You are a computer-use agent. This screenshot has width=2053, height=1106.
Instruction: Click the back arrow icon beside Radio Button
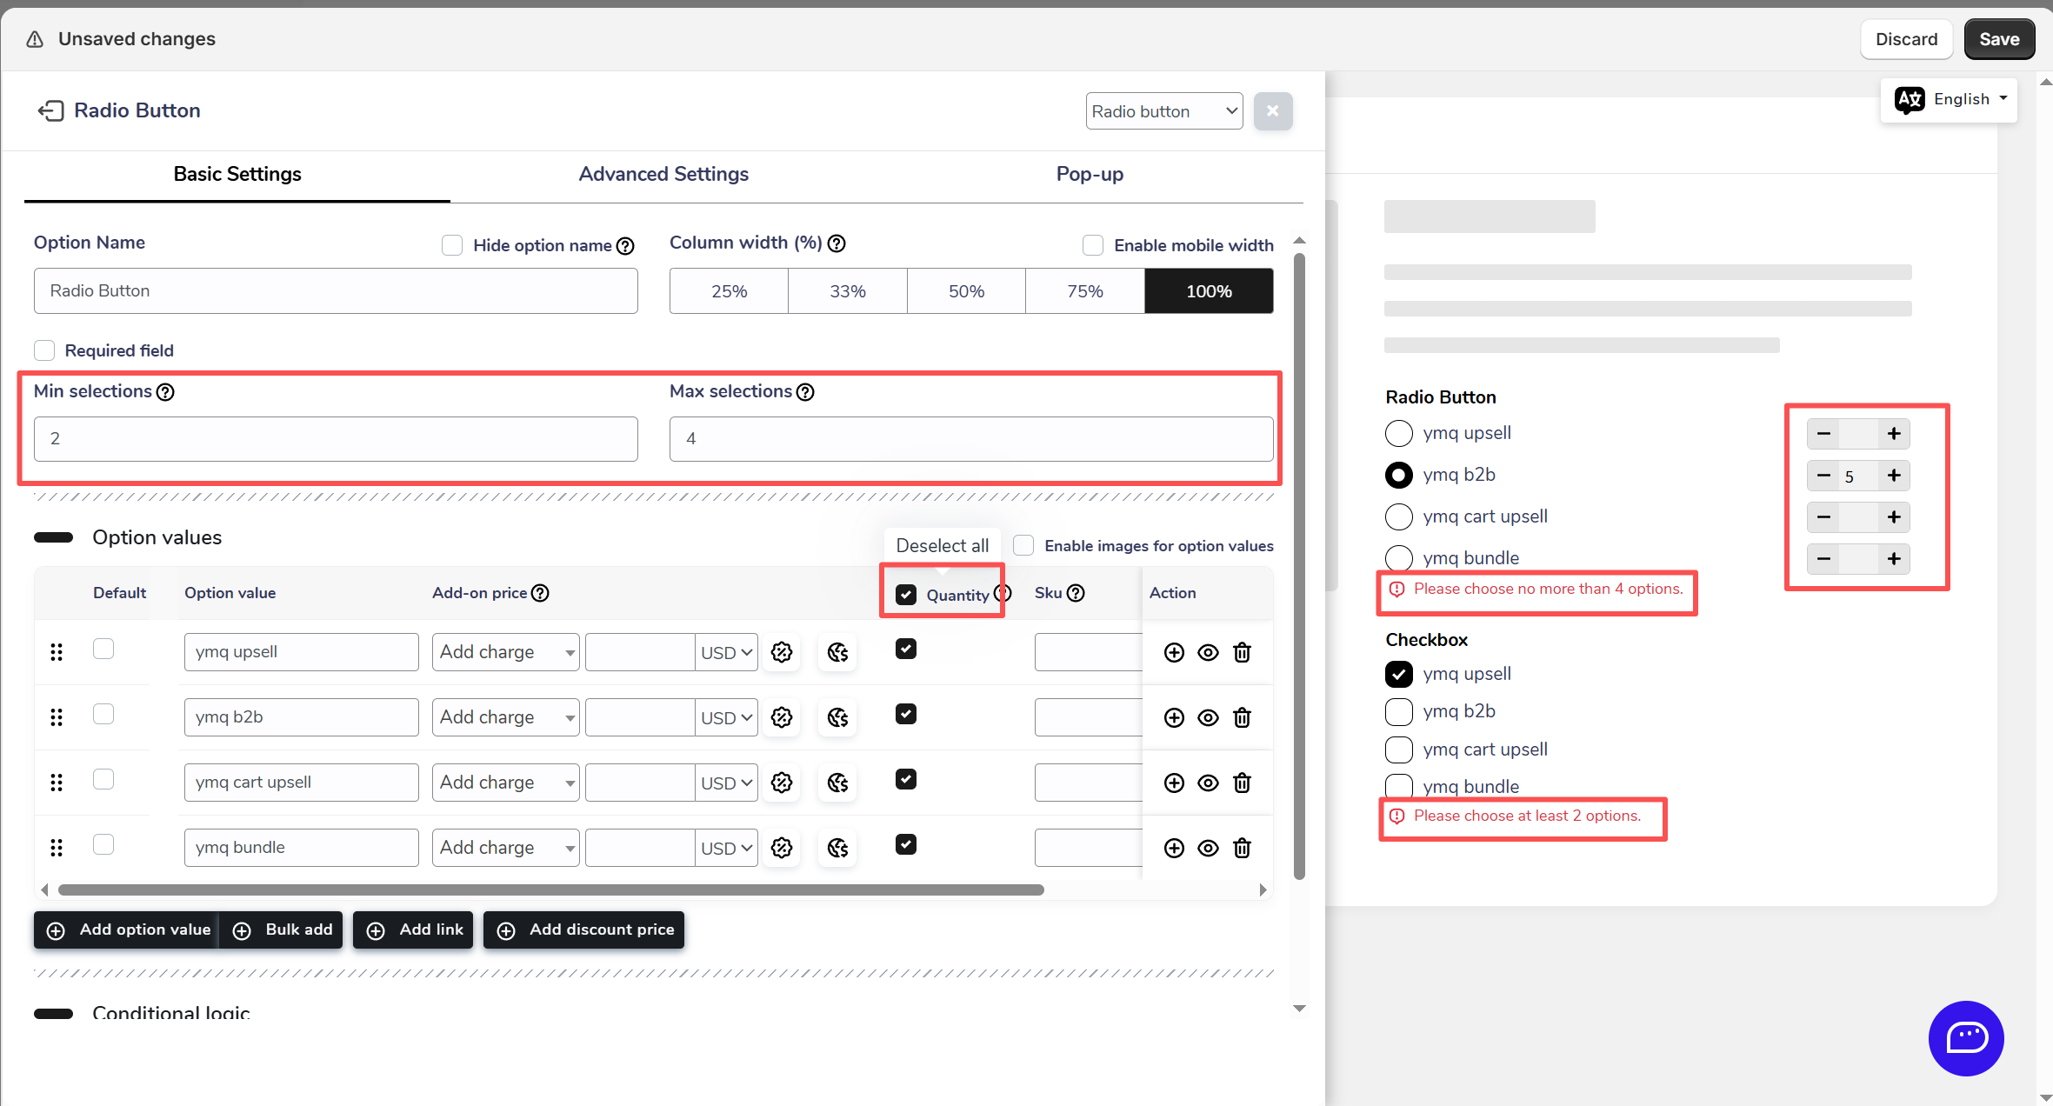(50, 110)
